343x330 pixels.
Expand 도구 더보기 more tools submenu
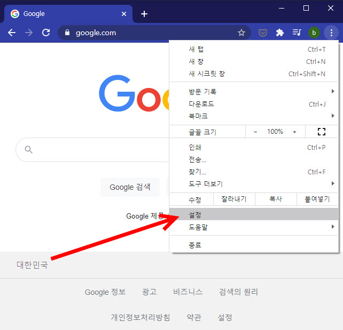pyautogui.click(x=254, y=184)
